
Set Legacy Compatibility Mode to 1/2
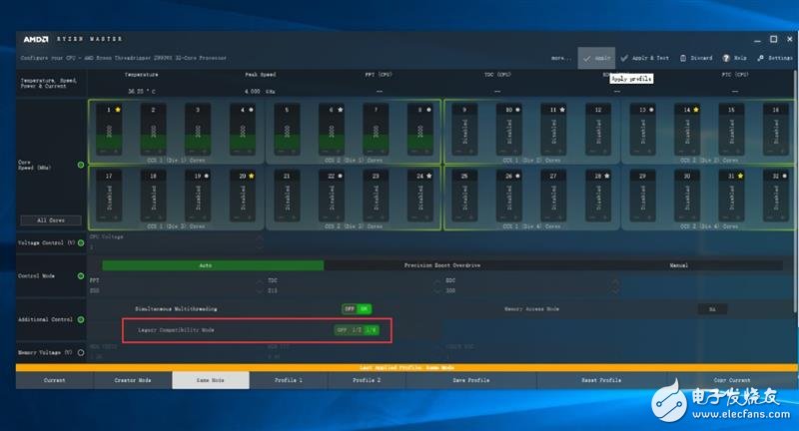pyautogui.click(x=357, y=330)
